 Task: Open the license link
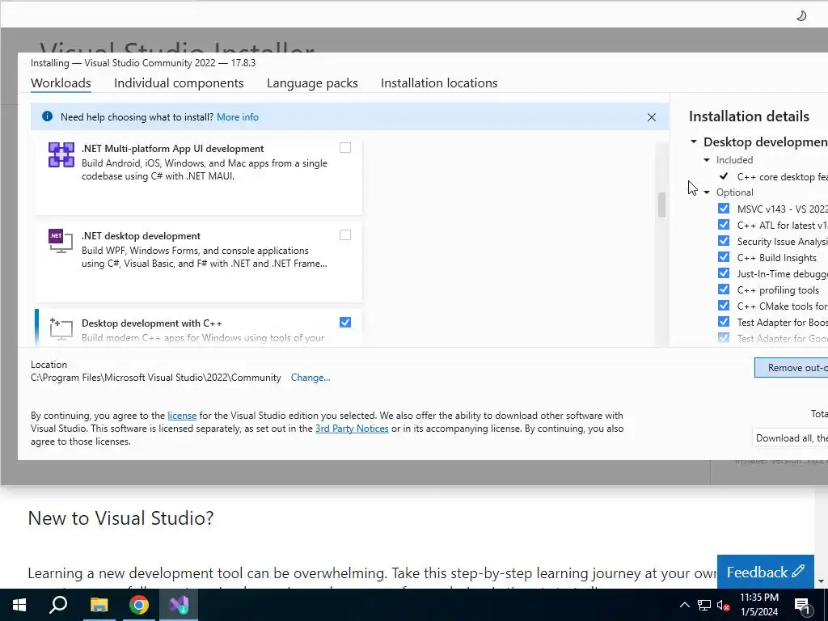tap(182, 416)
